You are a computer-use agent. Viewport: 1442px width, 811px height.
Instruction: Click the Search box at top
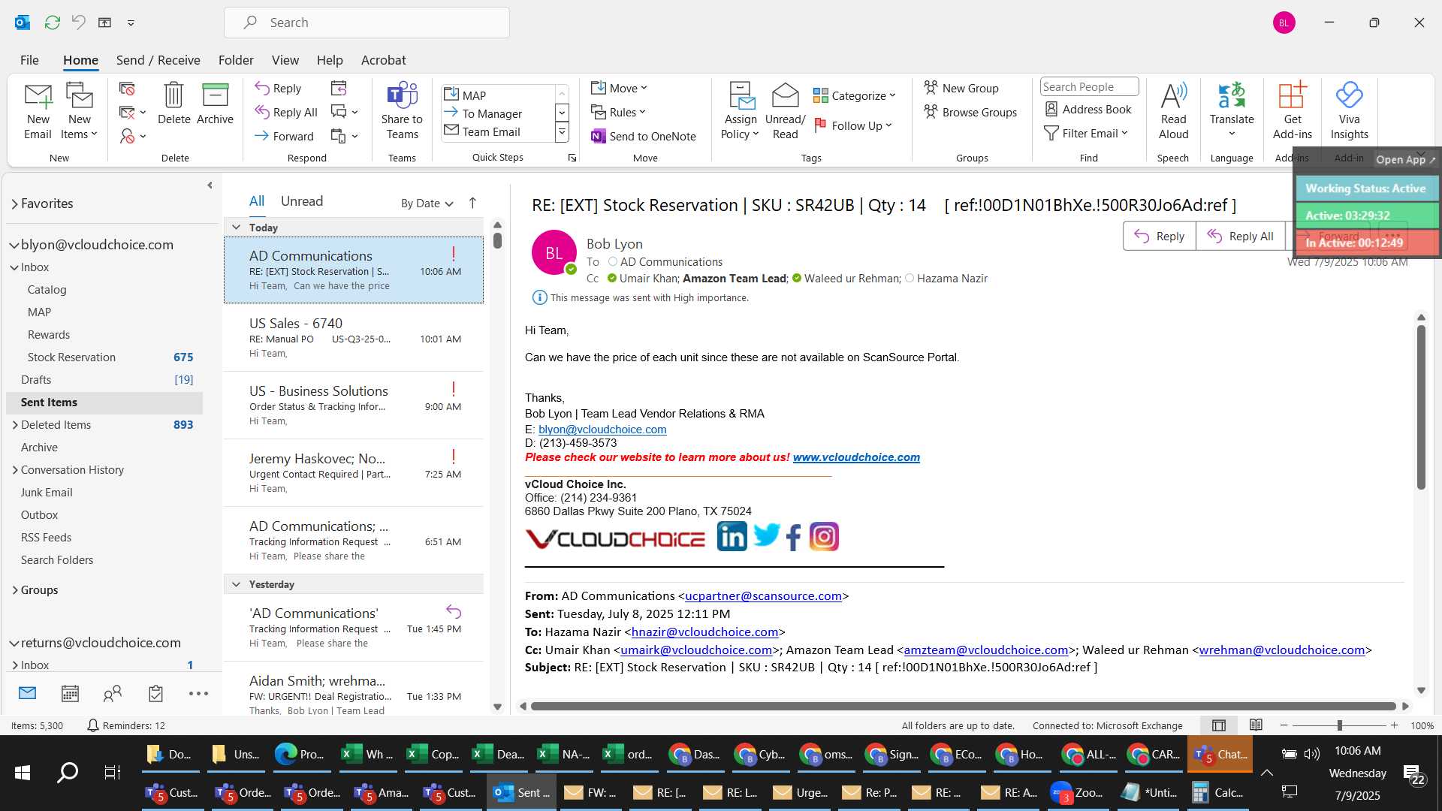coord(367,23)
